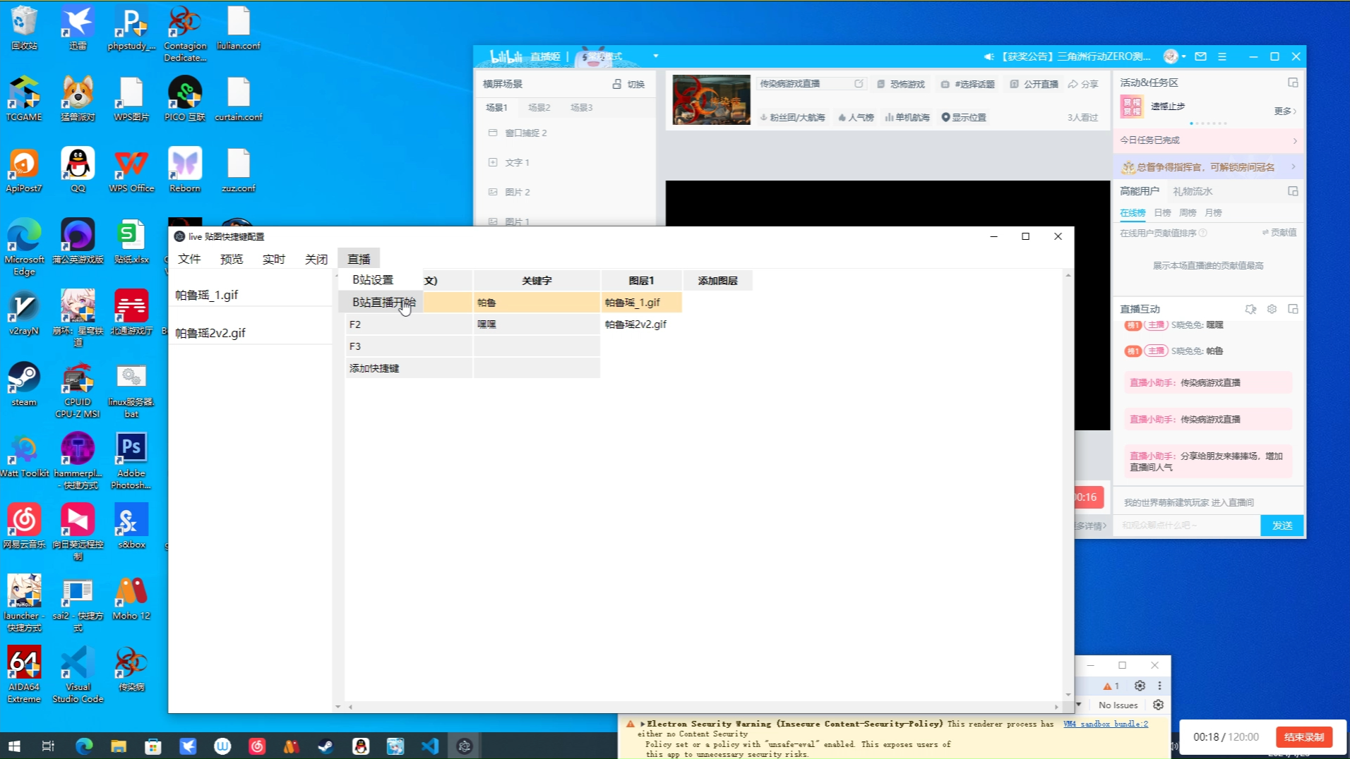
Task: Pop out the 活动&任务区 panel
Action: click(1293, 83)
